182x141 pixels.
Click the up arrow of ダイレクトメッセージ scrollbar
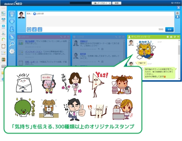pos(179,40)
